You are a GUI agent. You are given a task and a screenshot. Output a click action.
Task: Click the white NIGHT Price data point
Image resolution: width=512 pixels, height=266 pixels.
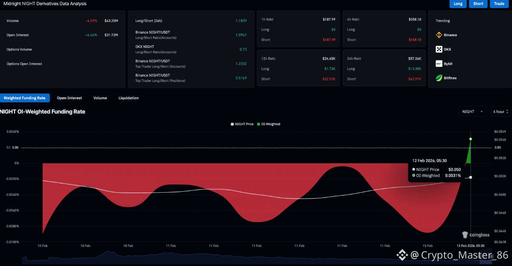(470, 177)
